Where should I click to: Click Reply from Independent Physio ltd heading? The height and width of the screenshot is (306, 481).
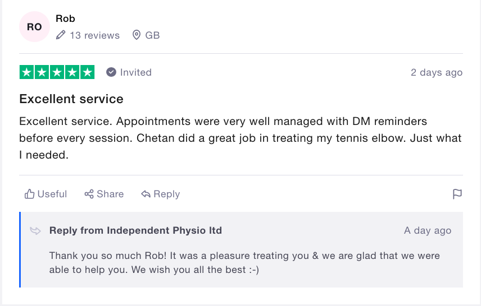click(135, 230)
